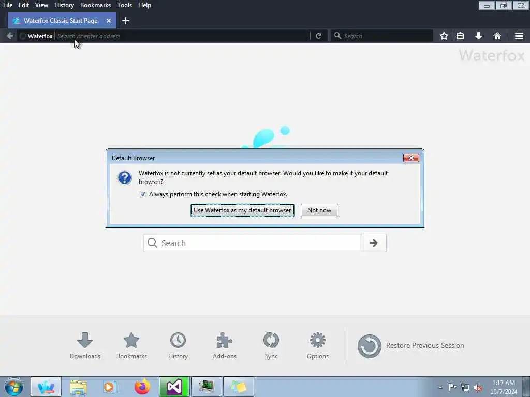Show bookmarks list icon in toolbar

tap(460, 36)
